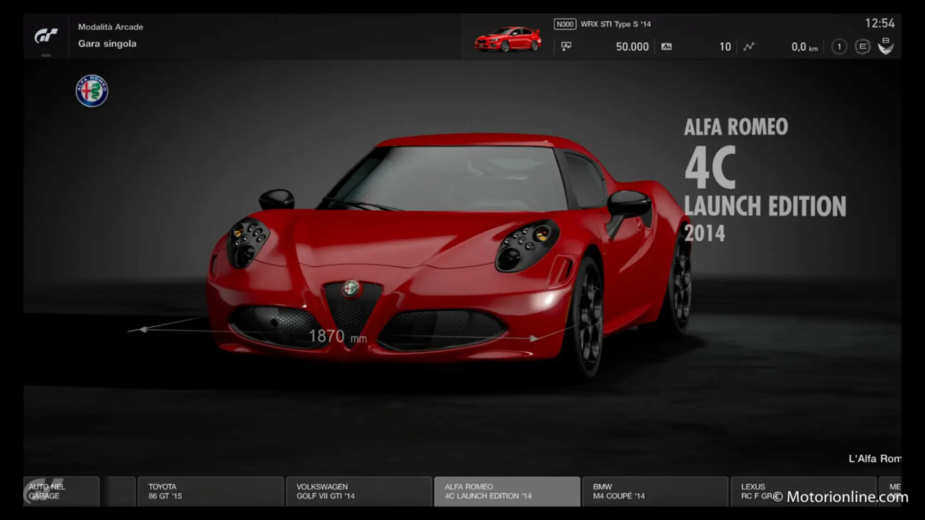Click the 50.000 credits value
This screenshot has height=520, width=925.
pos(632,47)
